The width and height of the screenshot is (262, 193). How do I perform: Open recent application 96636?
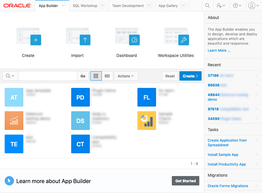pyautogui.click(x=233, y=85)
